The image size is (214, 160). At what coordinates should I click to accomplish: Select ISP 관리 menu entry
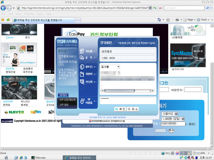click(64, 105)
